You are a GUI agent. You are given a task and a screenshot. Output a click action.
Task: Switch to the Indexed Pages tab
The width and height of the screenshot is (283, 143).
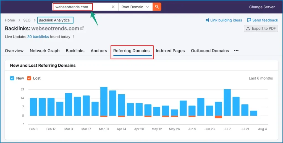pos(170,51)
